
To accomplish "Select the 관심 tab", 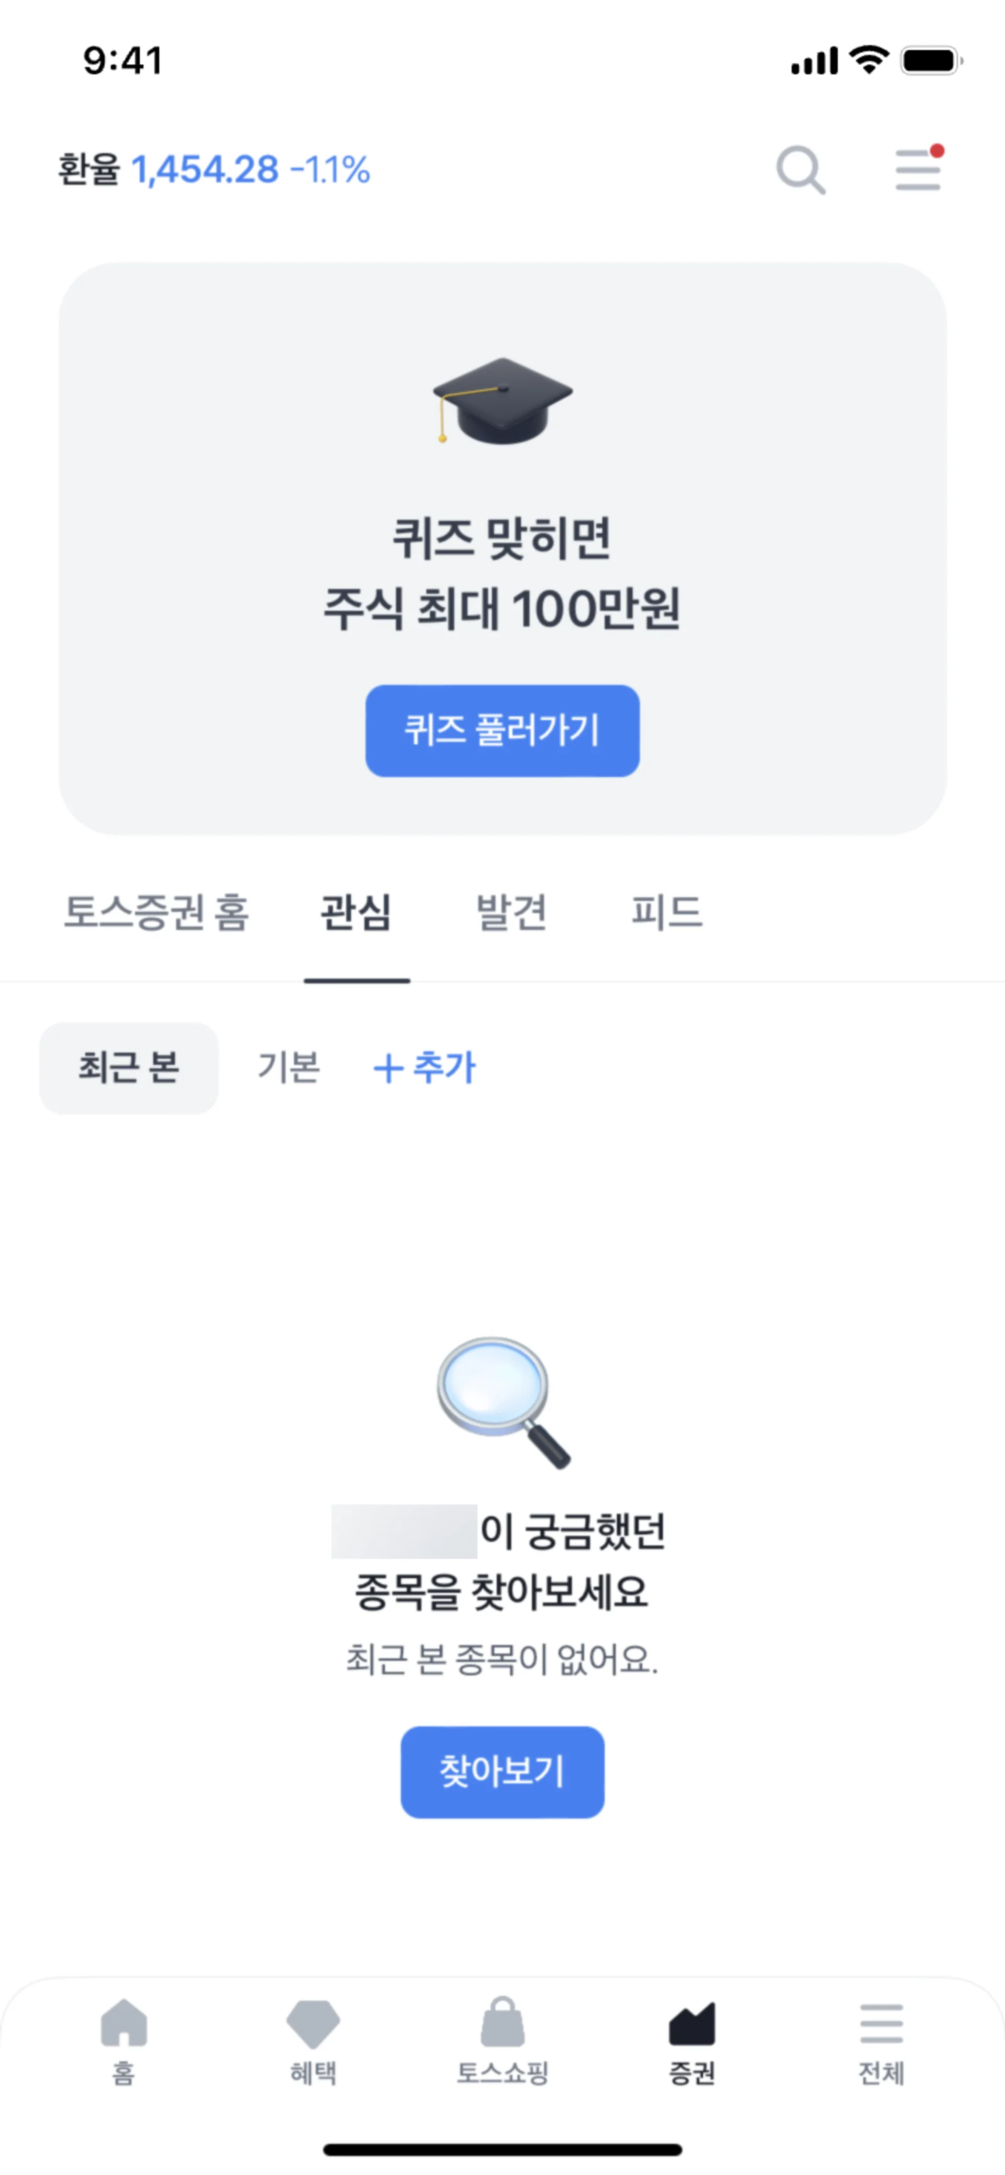I will 356,913.
